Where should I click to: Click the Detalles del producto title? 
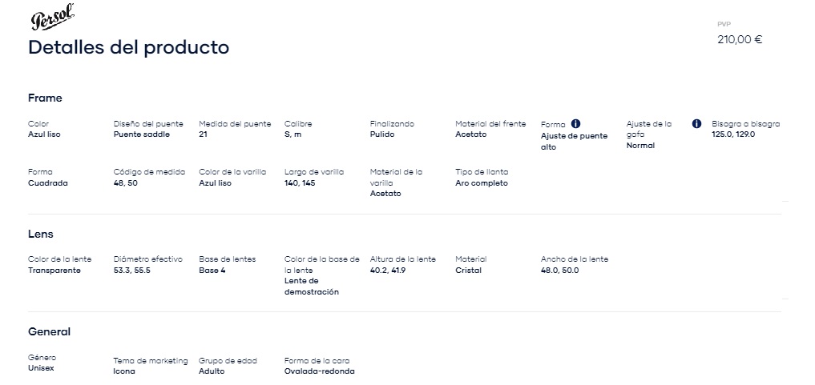(128, 47)
